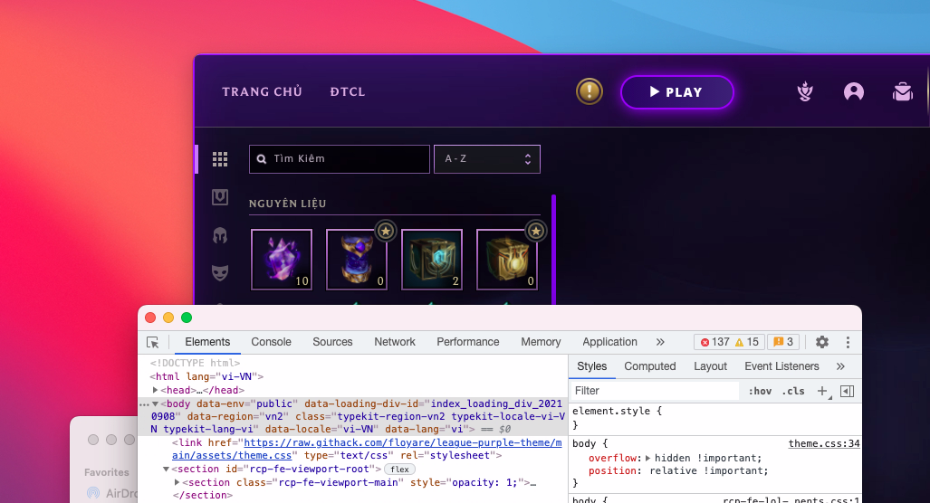Show more style pane tabs chevron
This screenshot has height=503, width=930.
click(840, 366)
